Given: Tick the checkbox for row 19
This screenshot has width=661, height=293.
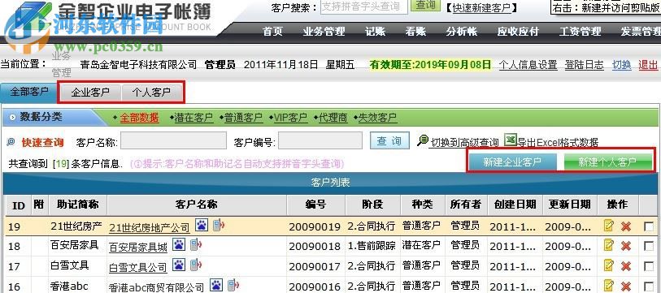Looking at the screenshot, I should (x=648, y=226).
